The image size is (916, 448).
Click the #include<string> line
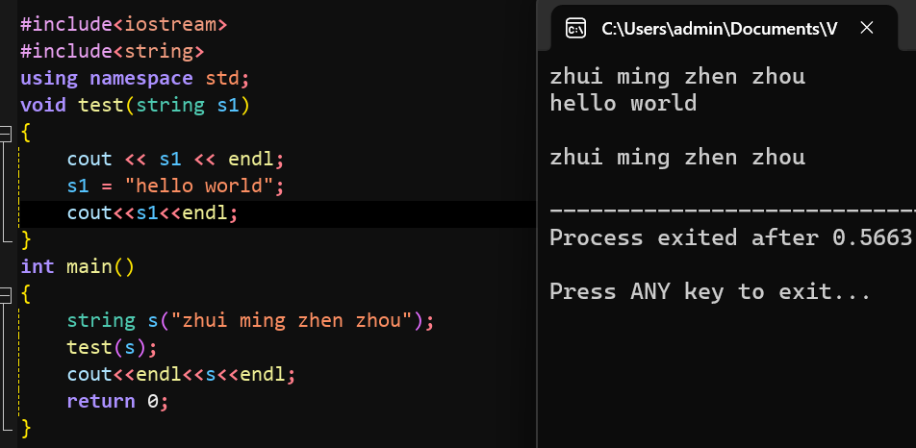(x=113, y=51)
